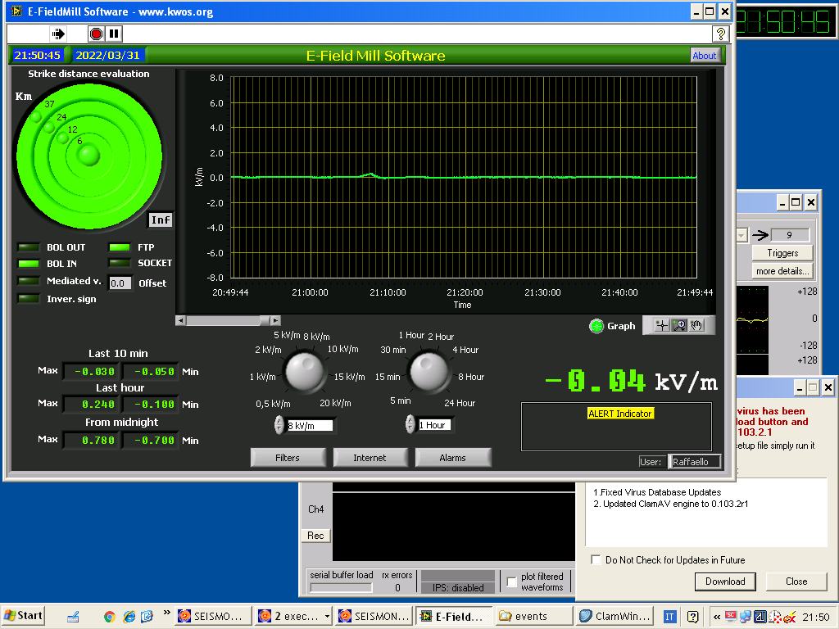Open the Filters settings
The width and height of the screenshot is (839, 629).
point(288,458)
